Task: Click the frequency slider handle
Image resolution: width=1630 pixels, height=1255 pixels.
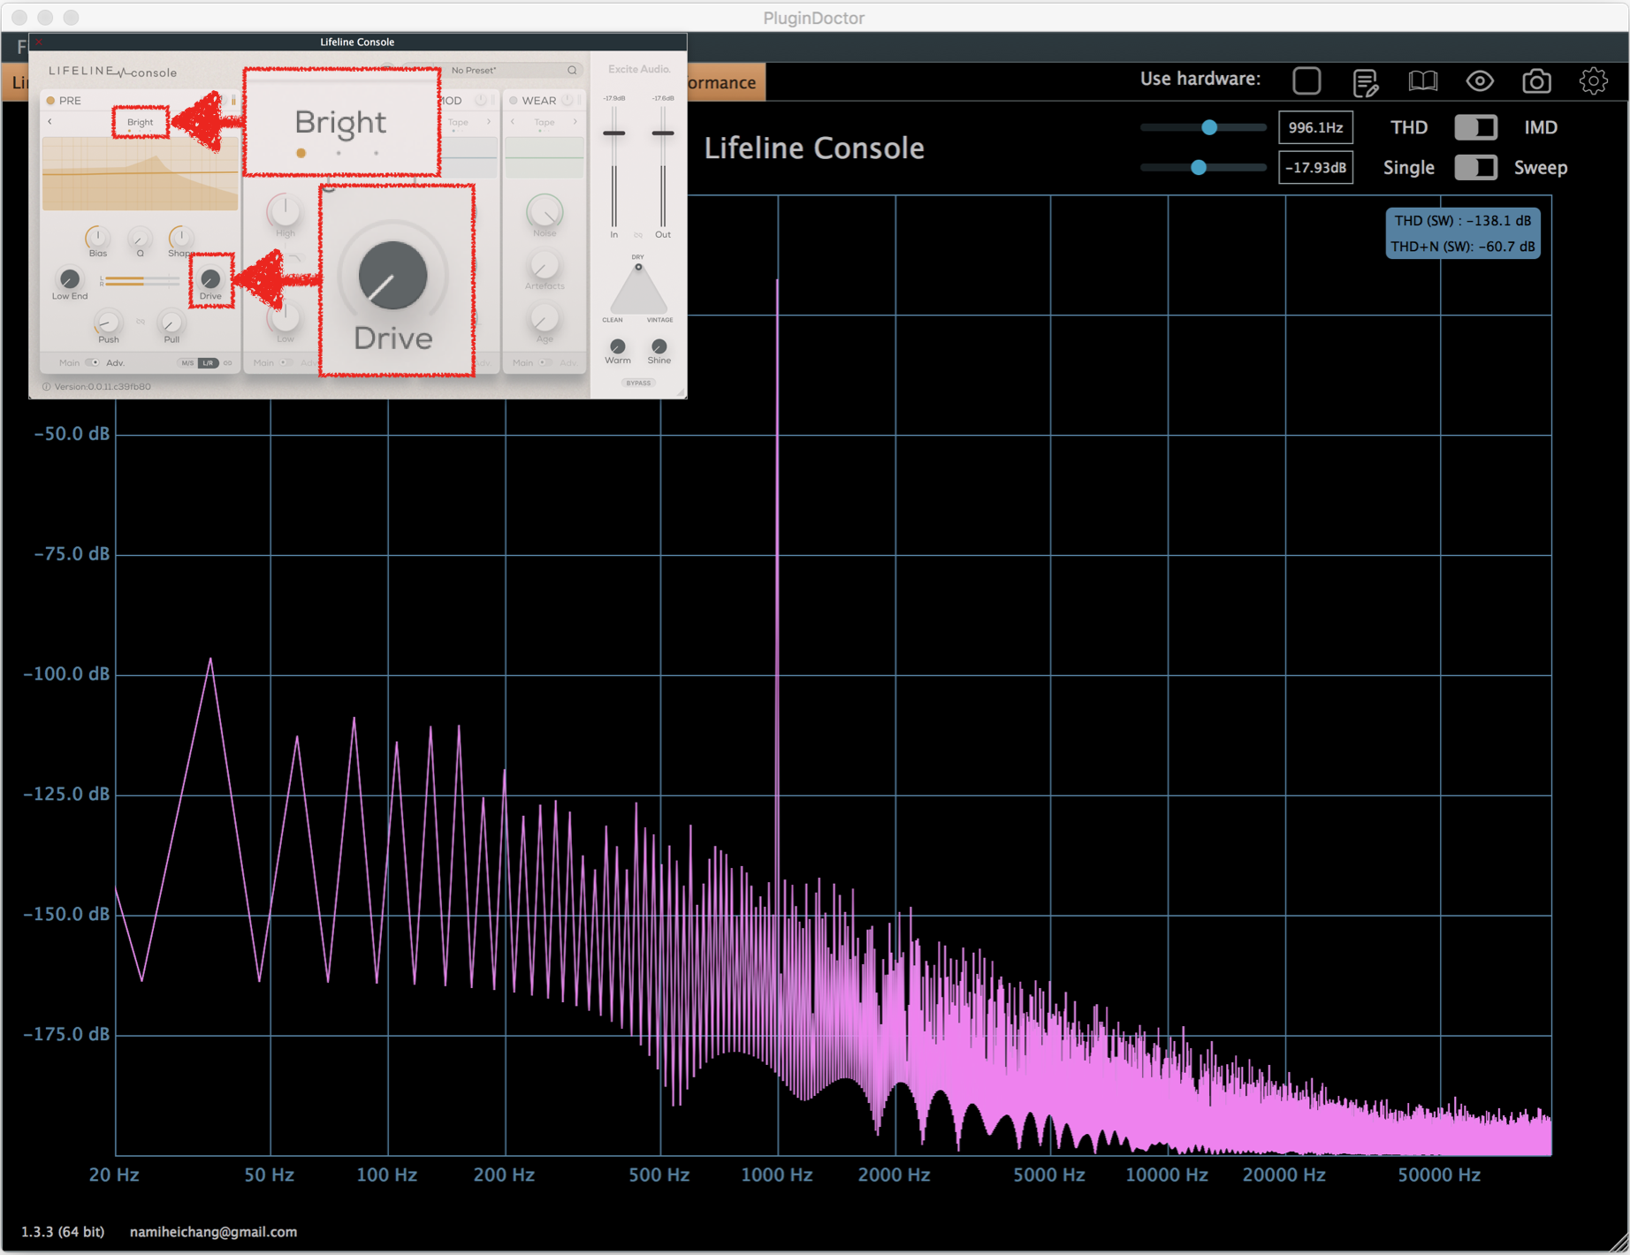Action: coord(1209,127)
